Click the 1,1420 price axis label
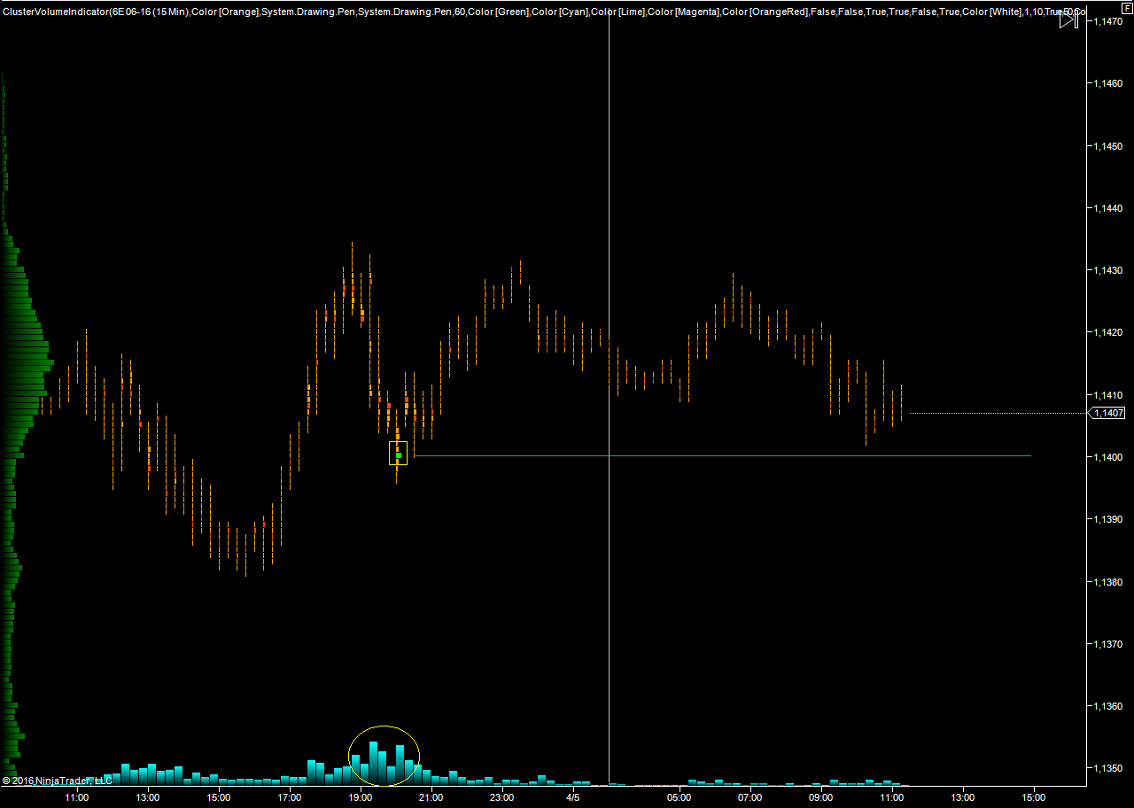Screen dimensions: 1134x808 point(1110,333)
